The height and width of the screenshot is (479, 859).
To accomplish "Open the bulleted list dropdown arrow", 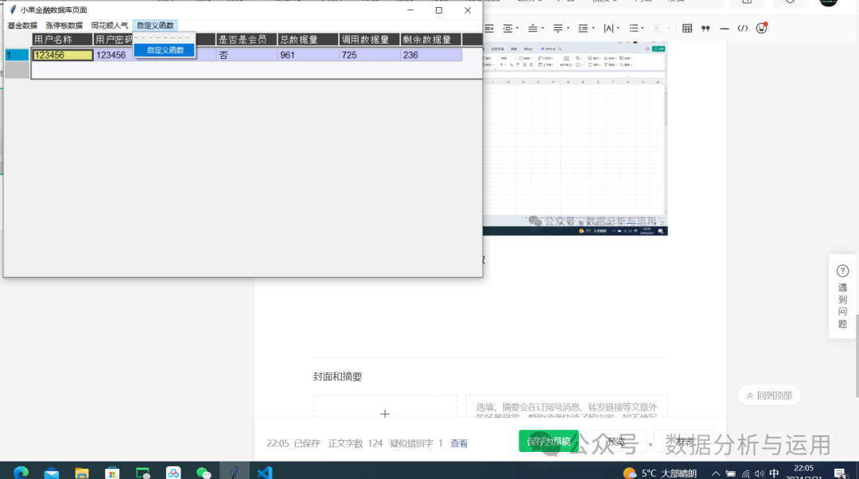I will coord(643,29).
